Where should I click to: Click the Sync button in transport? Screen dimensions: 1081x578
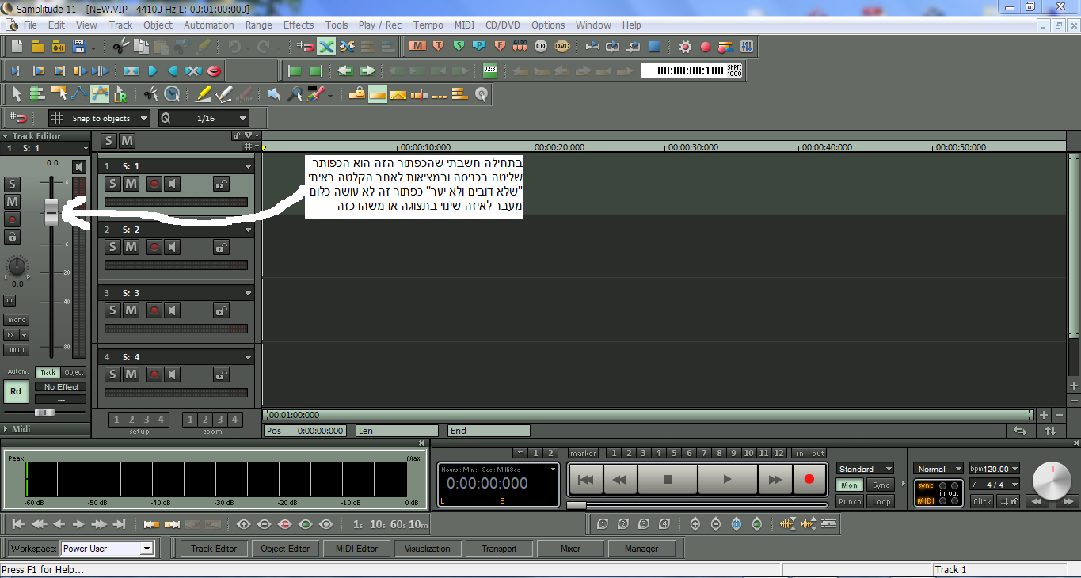(x=881, y=485)
